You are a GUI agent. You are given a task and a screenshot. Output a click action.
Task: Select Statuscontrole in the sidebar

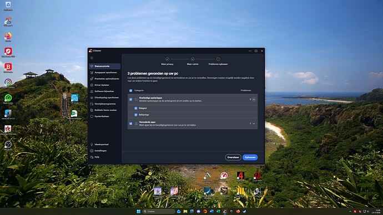(104, 66)
